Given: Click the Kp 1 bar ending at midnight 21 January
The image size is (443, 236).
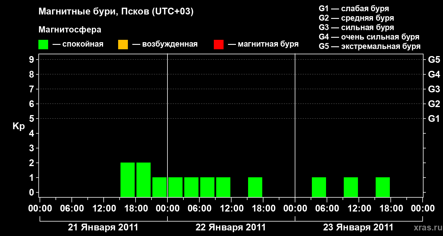Looking at the screenshot, I should coord(159,187).
